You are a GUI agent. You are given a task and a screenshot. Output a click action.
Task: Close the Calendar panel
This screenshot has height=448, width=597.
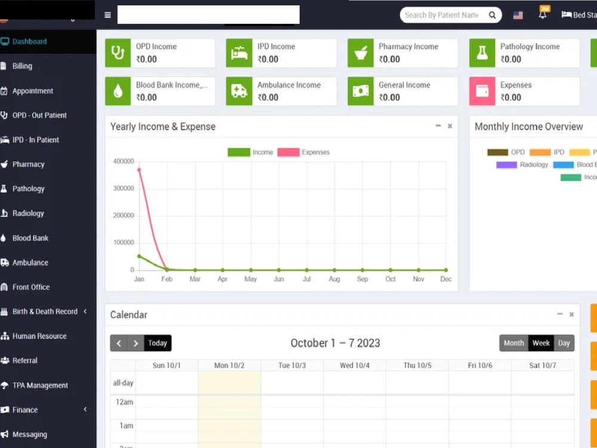tap(571, 314)
